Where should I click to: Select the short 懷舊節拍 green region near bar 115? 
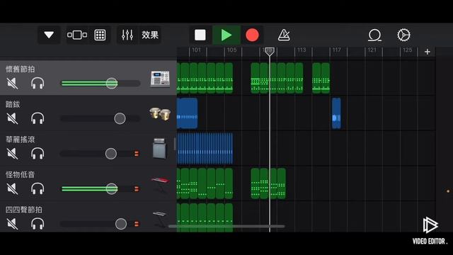click(x=321, y=78)
